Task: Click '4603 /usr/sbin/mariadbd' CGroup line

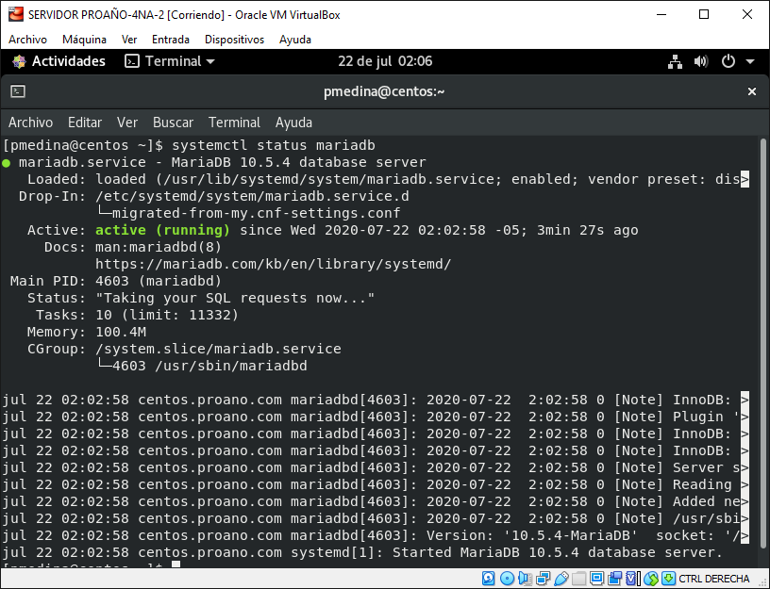Action: tap(209, 366)
